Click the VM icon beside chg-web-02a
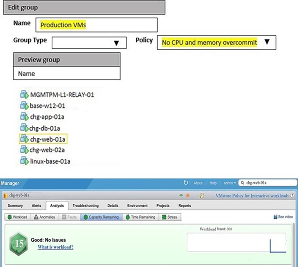The width and height of the screenshot is (298, 267). 24,150
